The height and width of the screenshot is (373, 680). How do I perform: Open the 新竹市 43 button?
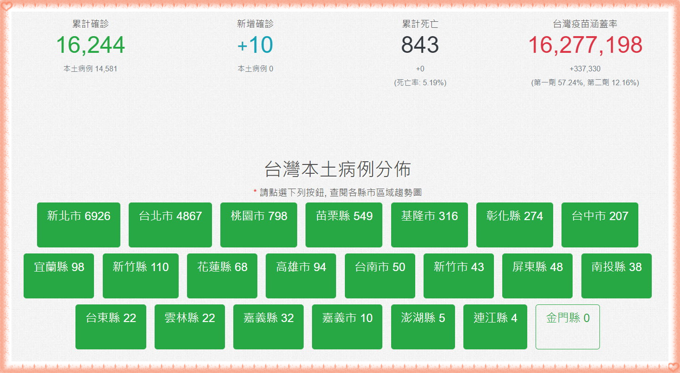coord(459,276)
